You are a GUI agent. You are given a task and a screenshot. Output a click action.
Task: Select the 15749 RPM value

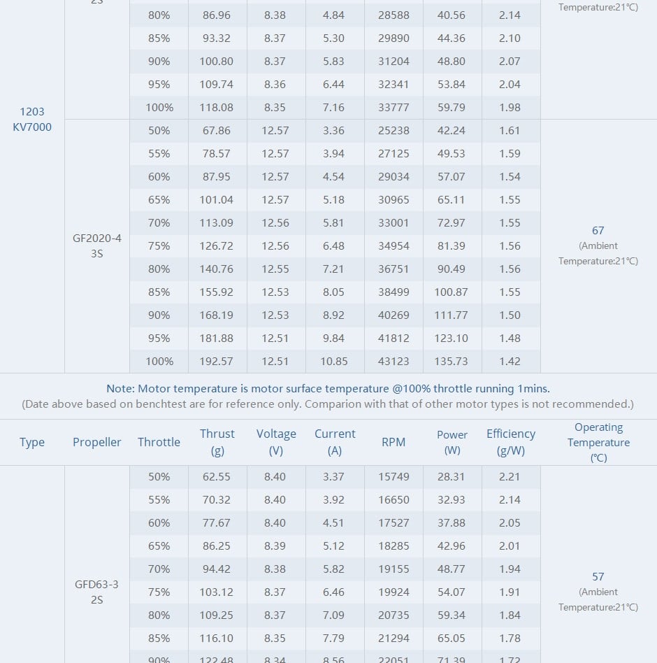click(x=394, y=476)
